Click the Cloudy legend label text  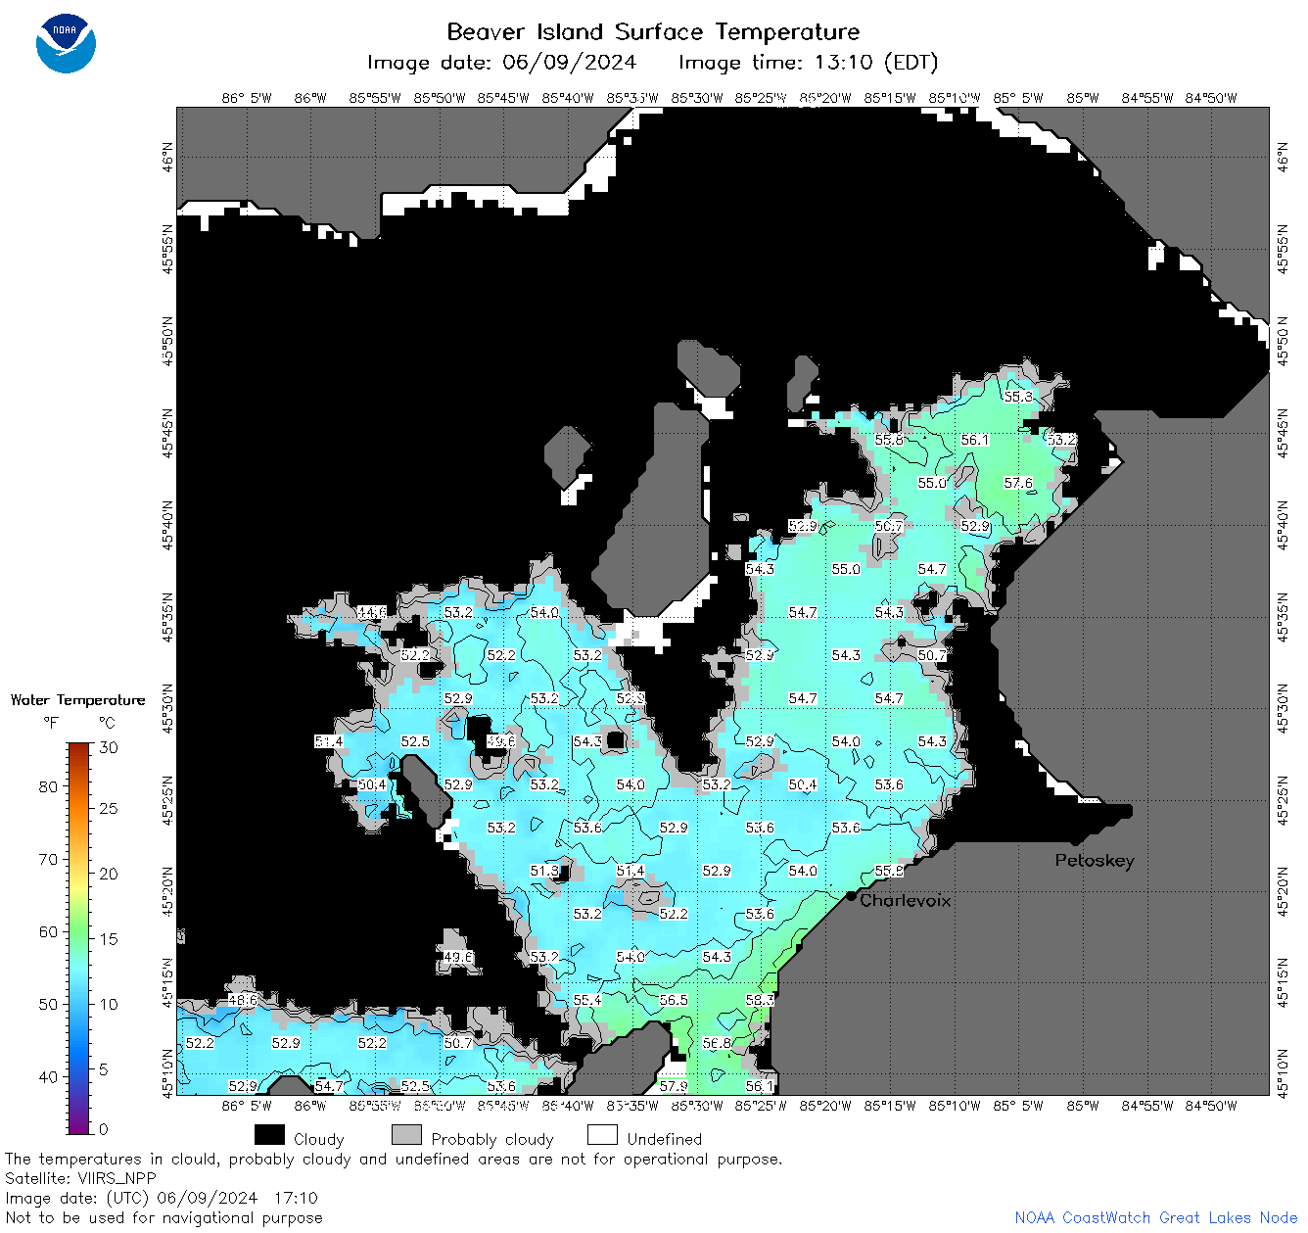point(319,1139)
